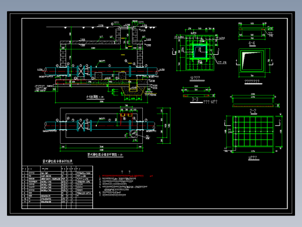
Task: Click the "4-4" section label
Action: 251,43
